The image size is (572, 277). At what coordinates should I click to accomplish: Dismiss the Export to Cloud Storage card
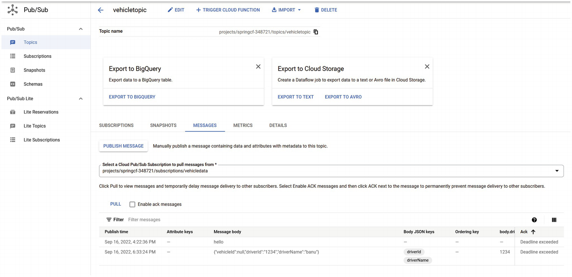427,67
